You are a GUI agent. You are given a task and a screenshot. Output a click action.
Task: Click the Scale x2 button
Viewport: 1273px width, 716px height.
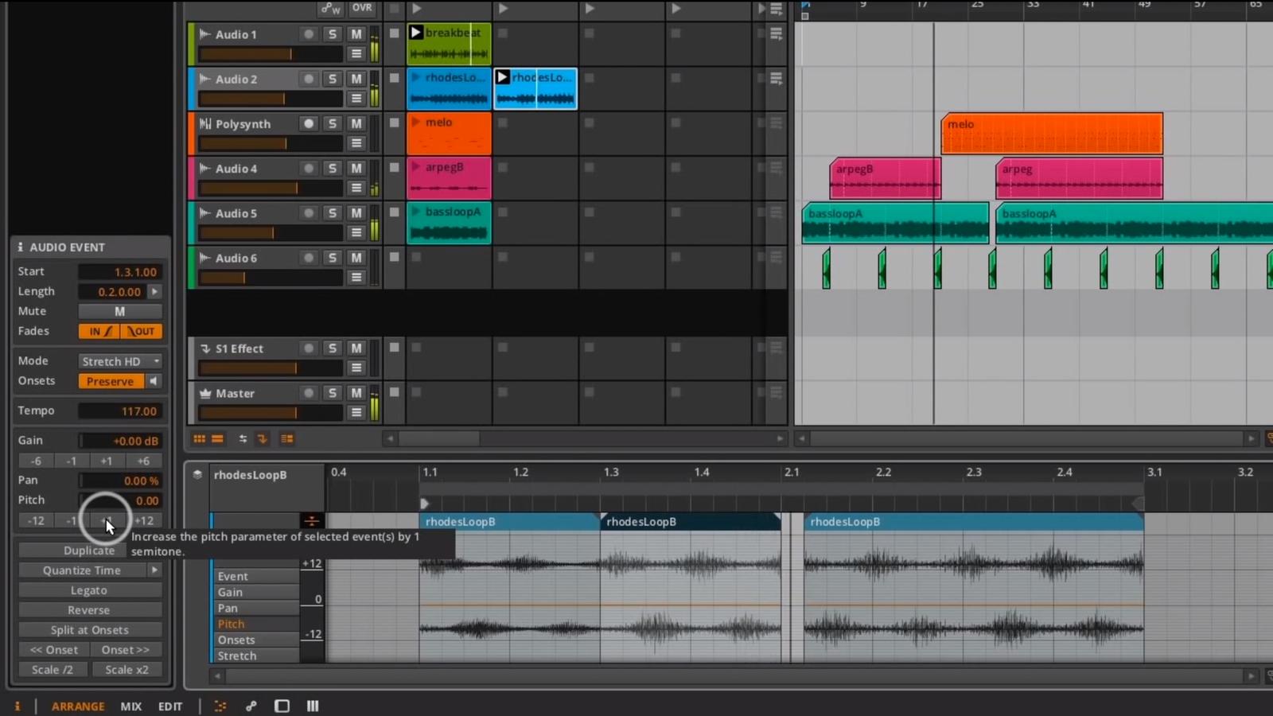coord(127,670)
